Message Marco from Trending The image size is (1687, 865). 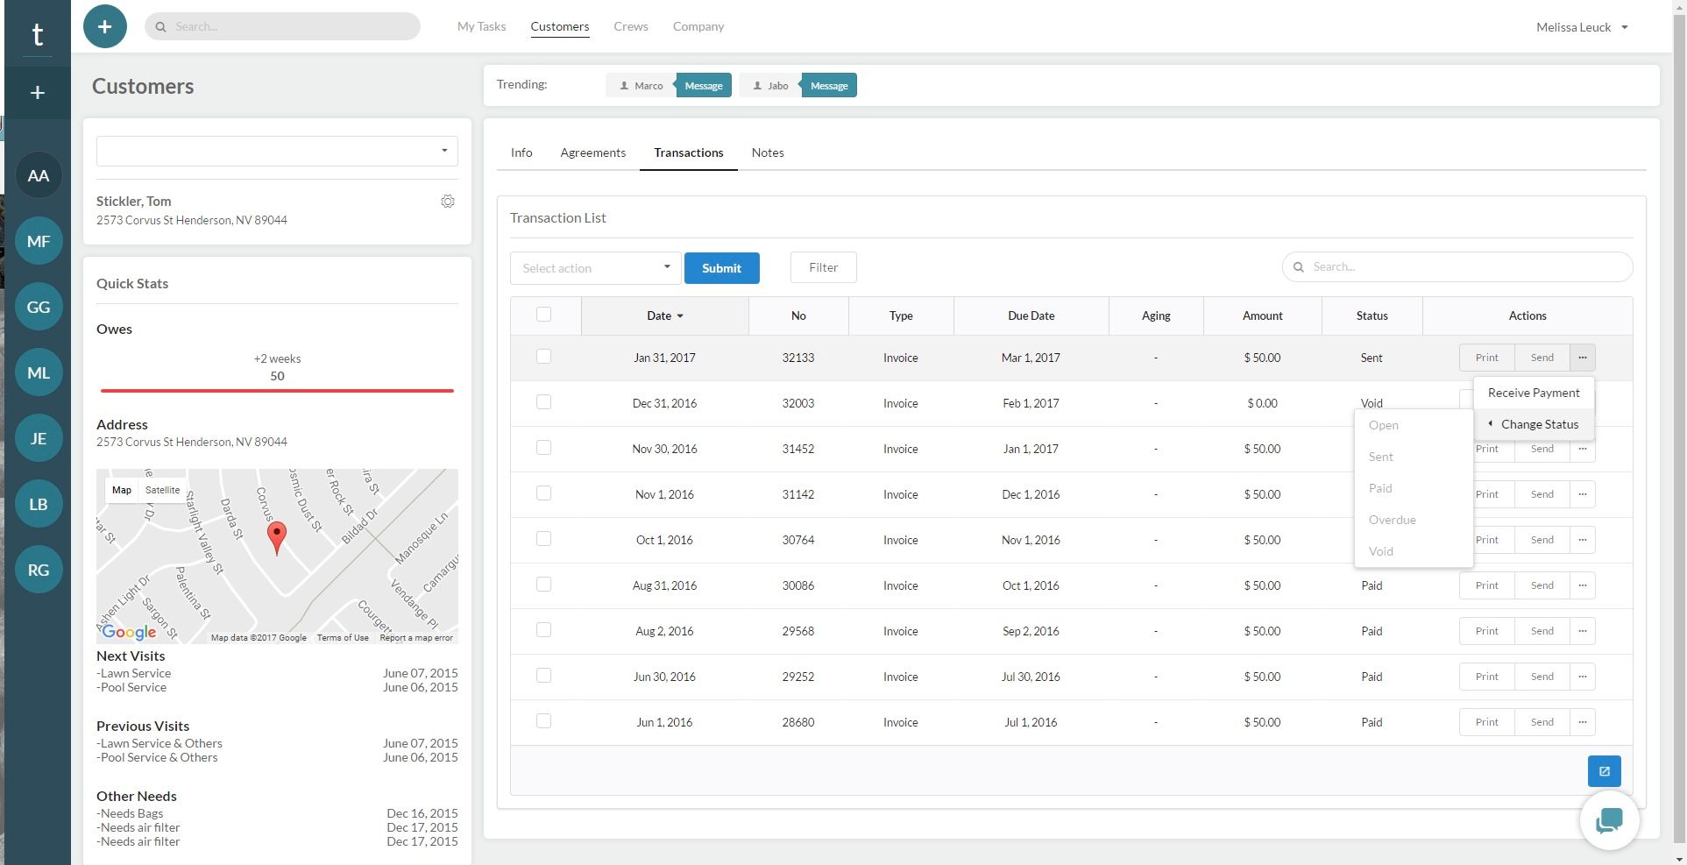703,86
